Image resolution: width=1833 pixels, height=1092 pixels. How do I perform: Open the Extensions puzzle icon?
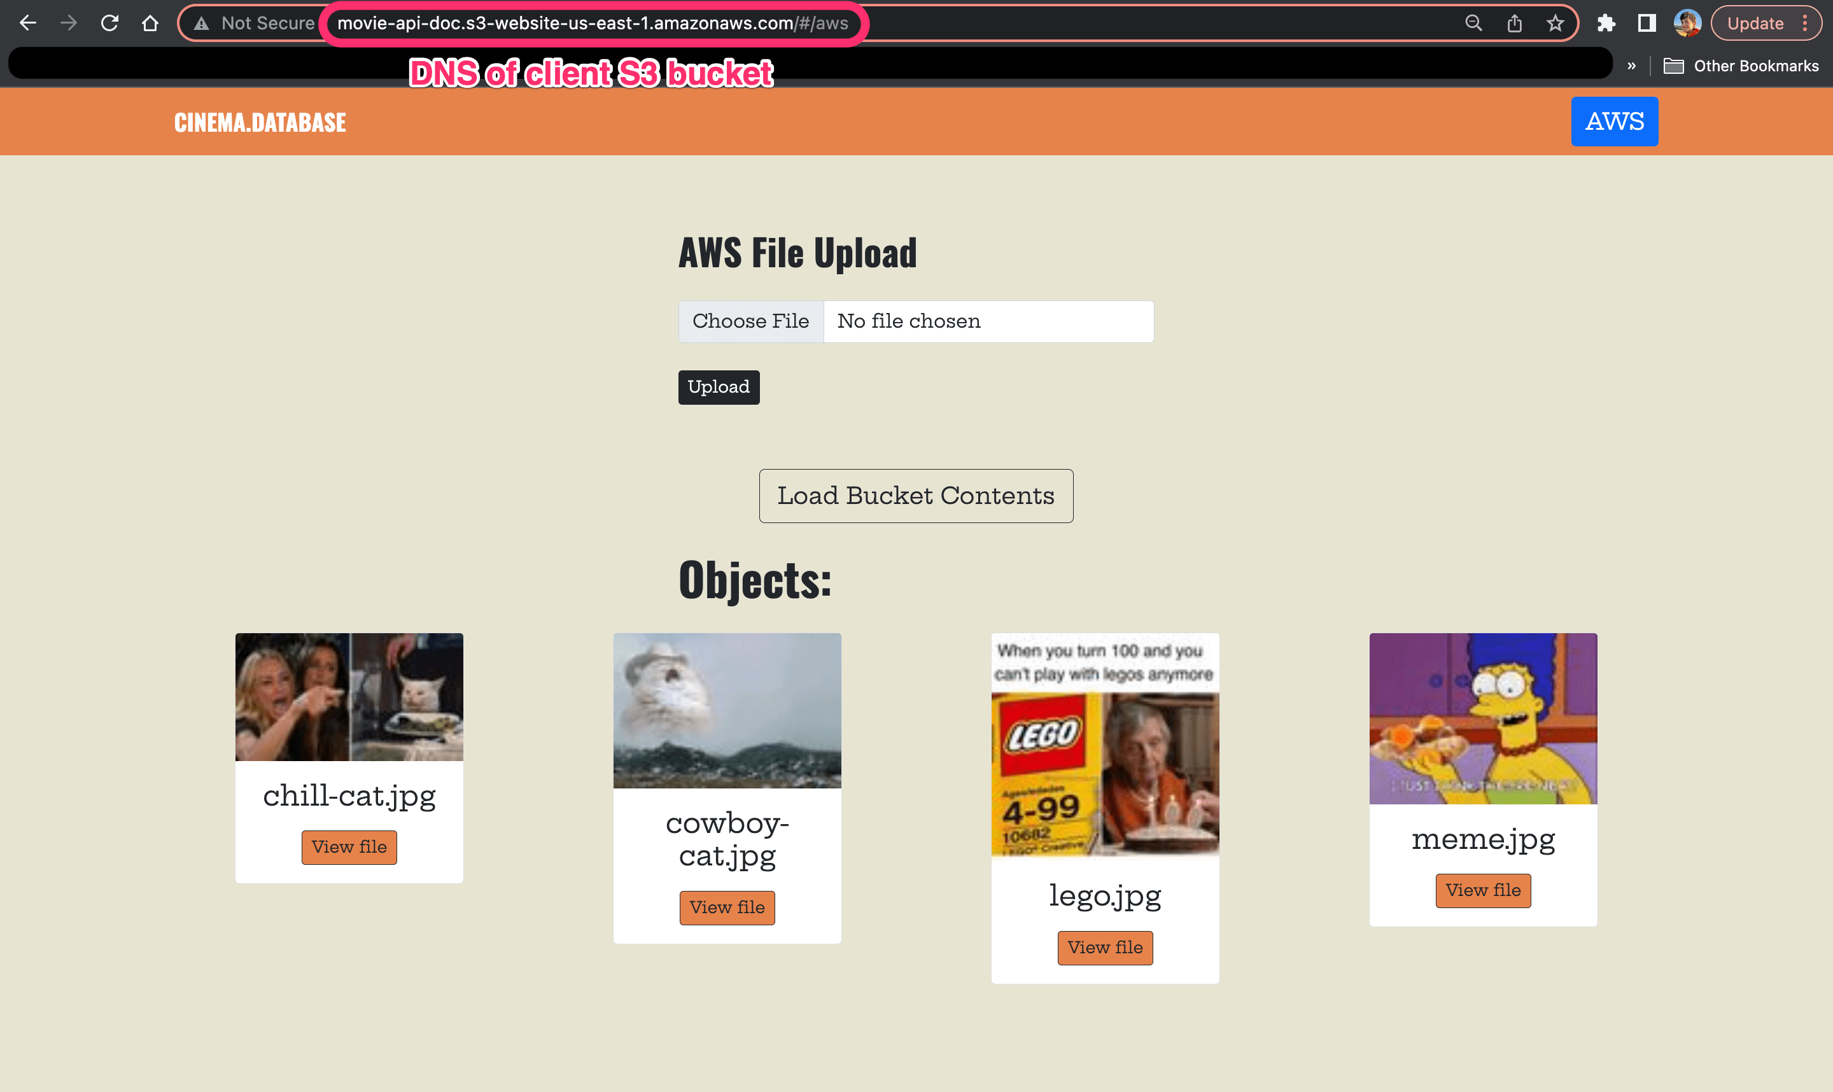[x=1606, y=23]
